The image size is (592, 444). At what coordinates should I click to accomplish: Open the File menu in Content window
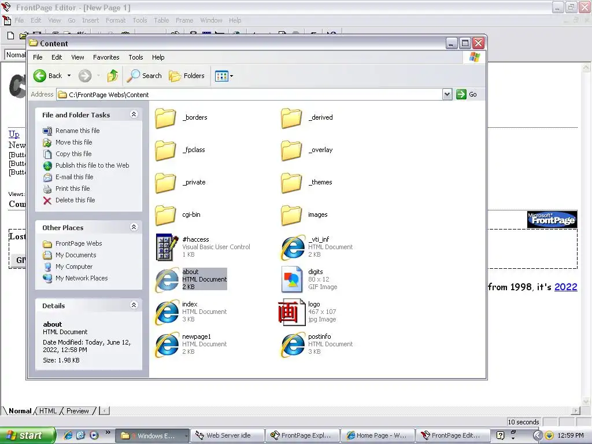[x=38, y=57]
